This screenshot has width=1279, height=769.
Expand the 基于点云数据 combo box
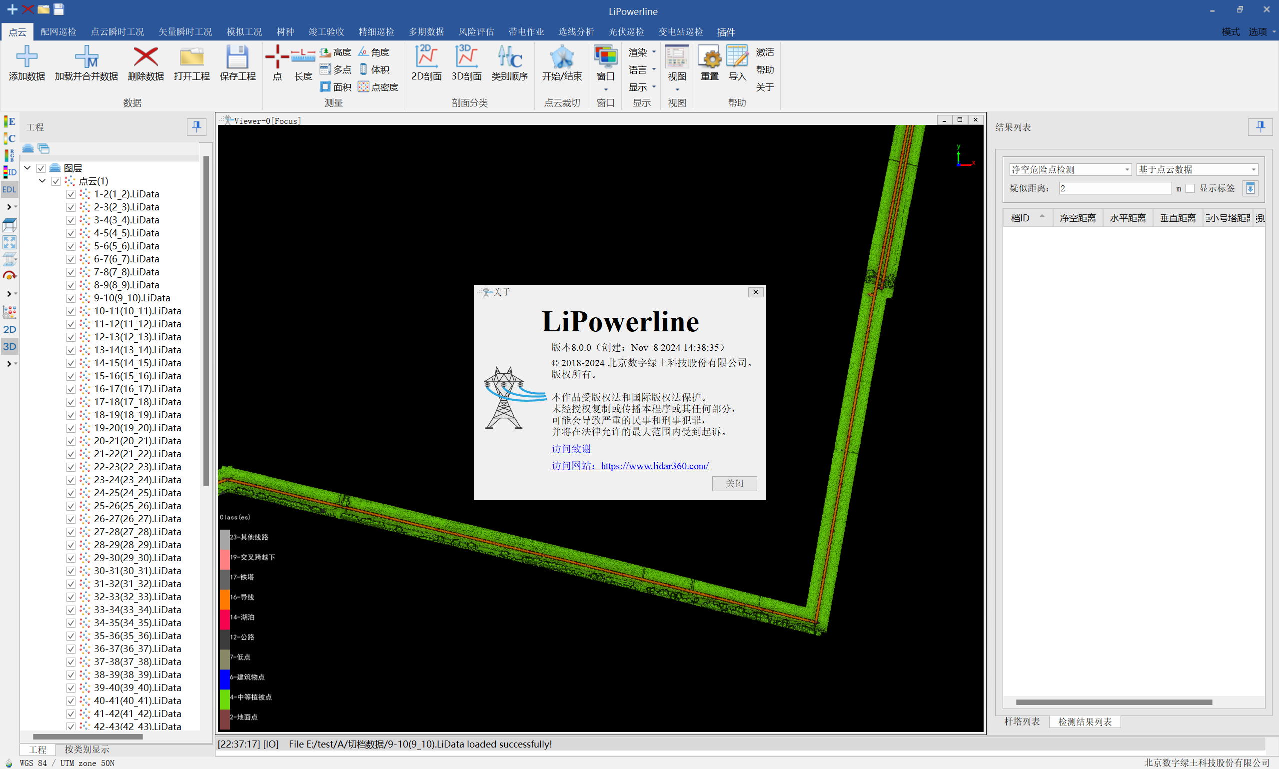[x=1197, y=169]
